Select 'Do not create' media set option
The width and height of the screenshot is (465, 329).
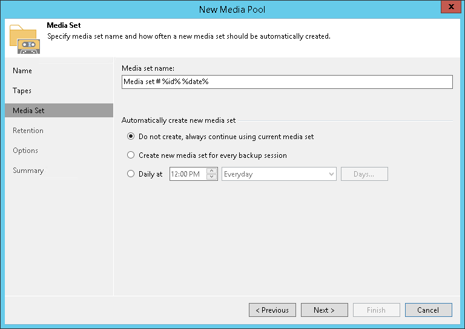[131, 137]
